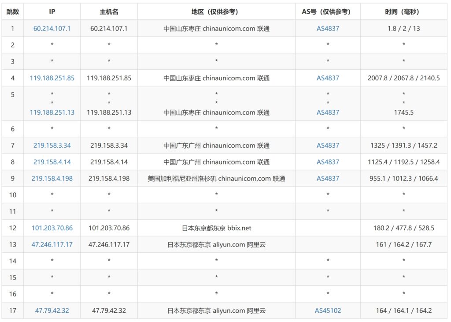Open the 119.188.251.13 IP link
Screen dimensions: 451x322
52,112
